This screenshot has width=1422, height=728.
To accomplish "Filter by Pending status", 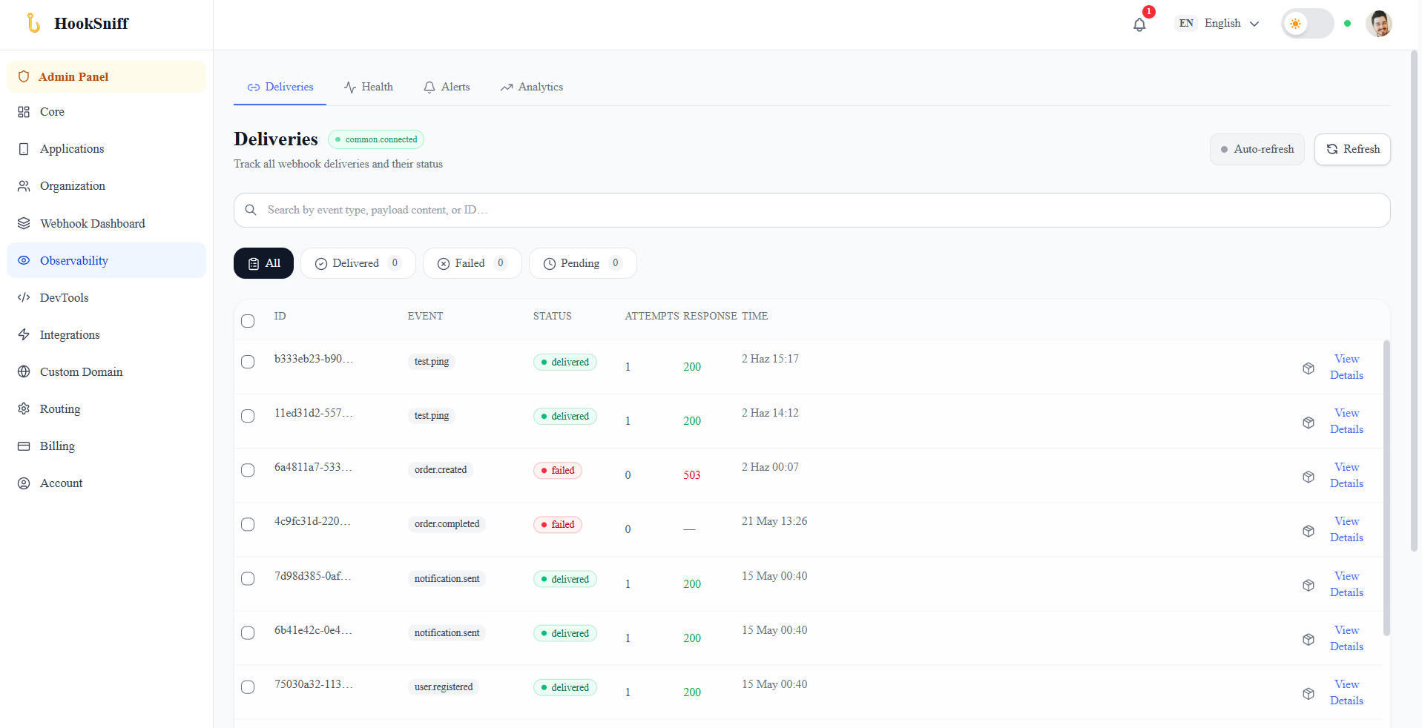I will click(583, 263).
